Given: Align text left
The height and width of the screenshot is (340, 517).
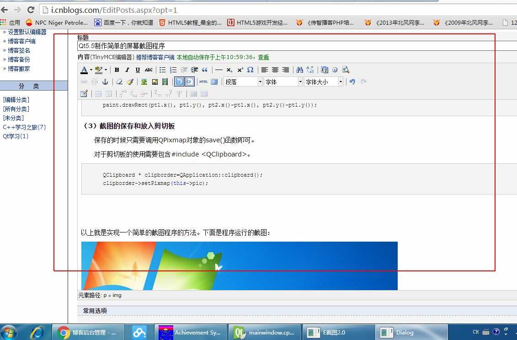Looking at the screenshot, I should point(264,70).
